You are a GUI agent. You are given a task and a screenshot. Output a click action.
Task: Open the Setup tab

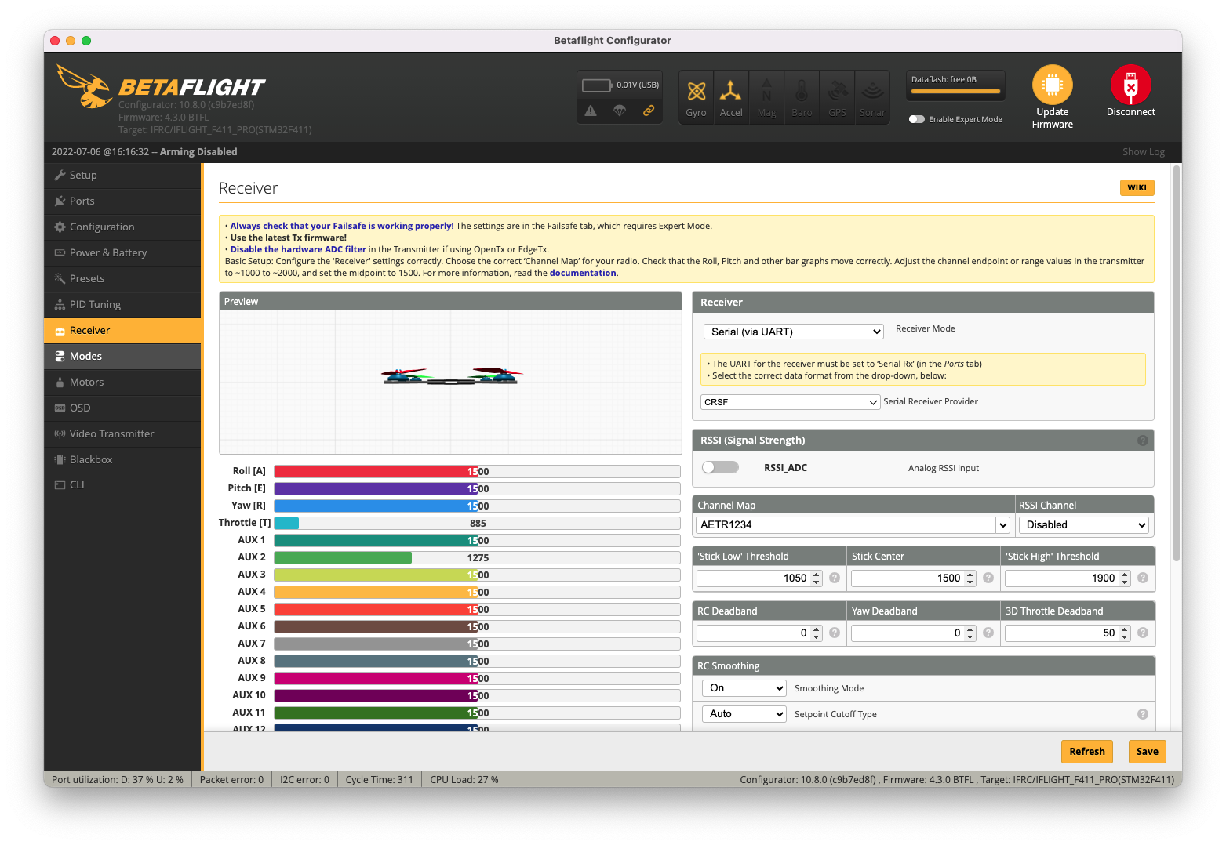click(x=122, y=176)
